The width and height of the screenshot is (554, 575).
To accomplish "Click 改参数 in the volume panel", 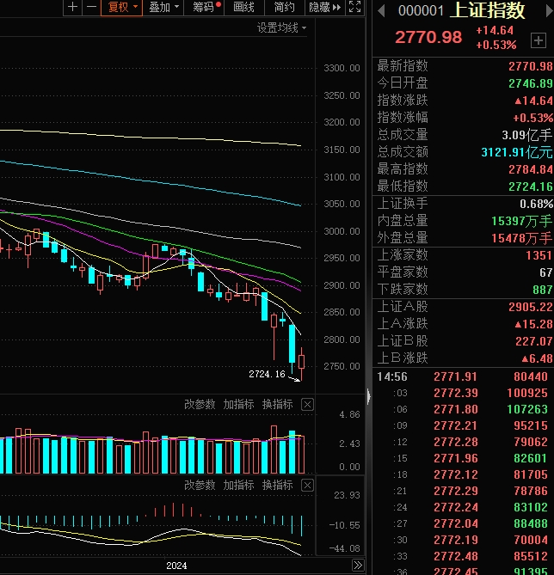I will (x=200, y=405).
